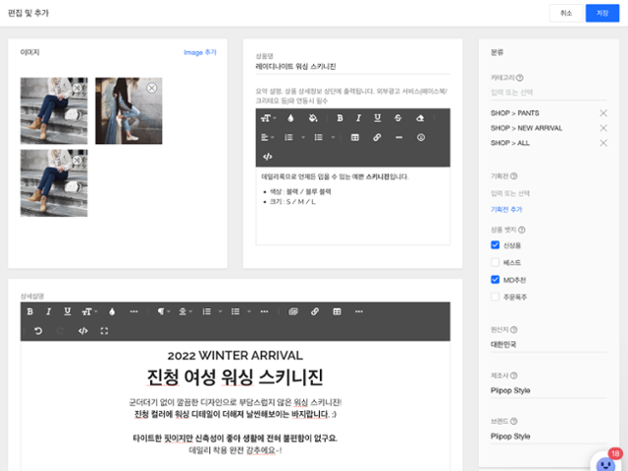
Task: Remove the SHOP > NEW ARRIVAL category
Action: point(603,128)
